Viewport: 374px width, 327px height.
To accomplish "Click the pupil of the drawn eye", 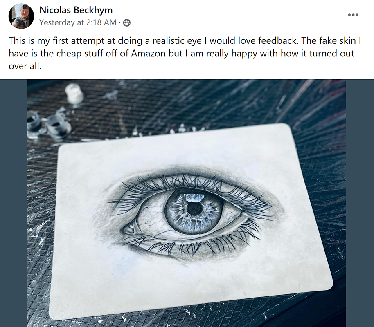I will 194,208.
